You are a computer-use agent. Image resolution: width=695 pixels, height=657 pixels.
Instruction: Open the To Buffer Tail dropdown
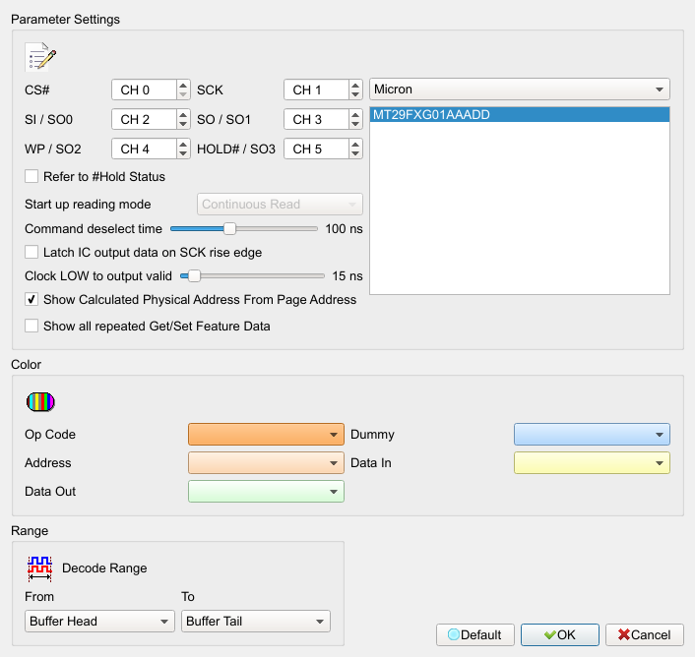click(256, 622)
